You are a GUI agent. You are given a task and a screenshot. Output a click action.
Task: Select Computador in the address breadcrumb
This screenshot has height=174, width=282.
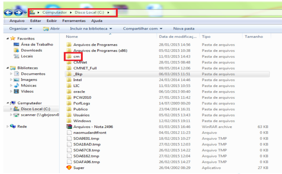[x=55, y=12]
